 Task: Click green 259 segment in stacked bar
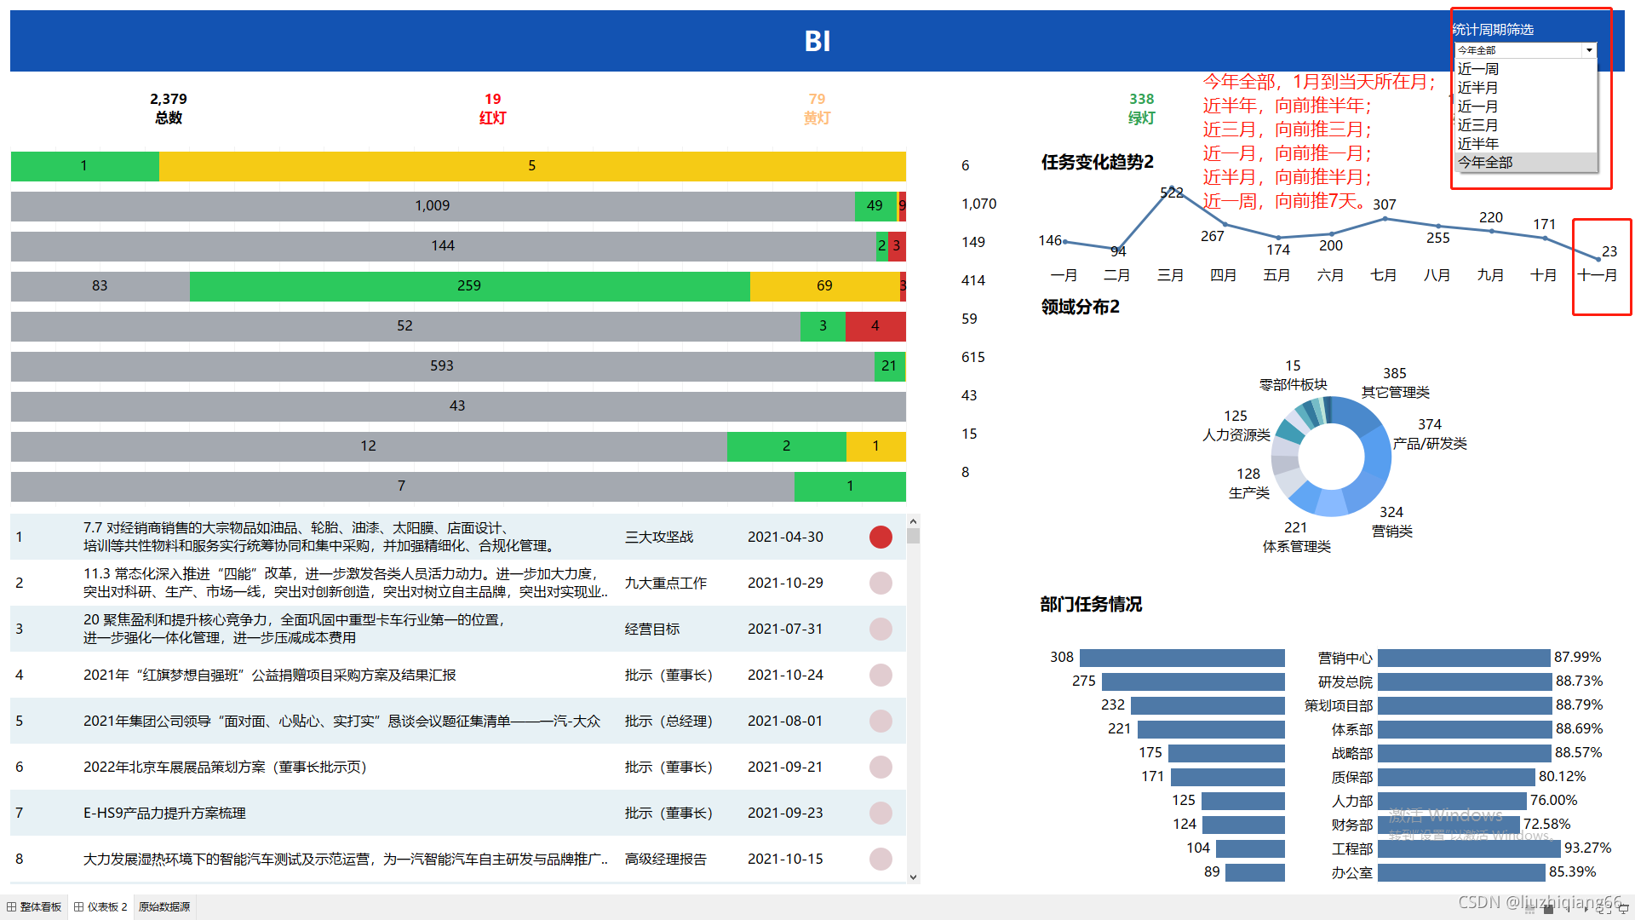click(469, 286)
